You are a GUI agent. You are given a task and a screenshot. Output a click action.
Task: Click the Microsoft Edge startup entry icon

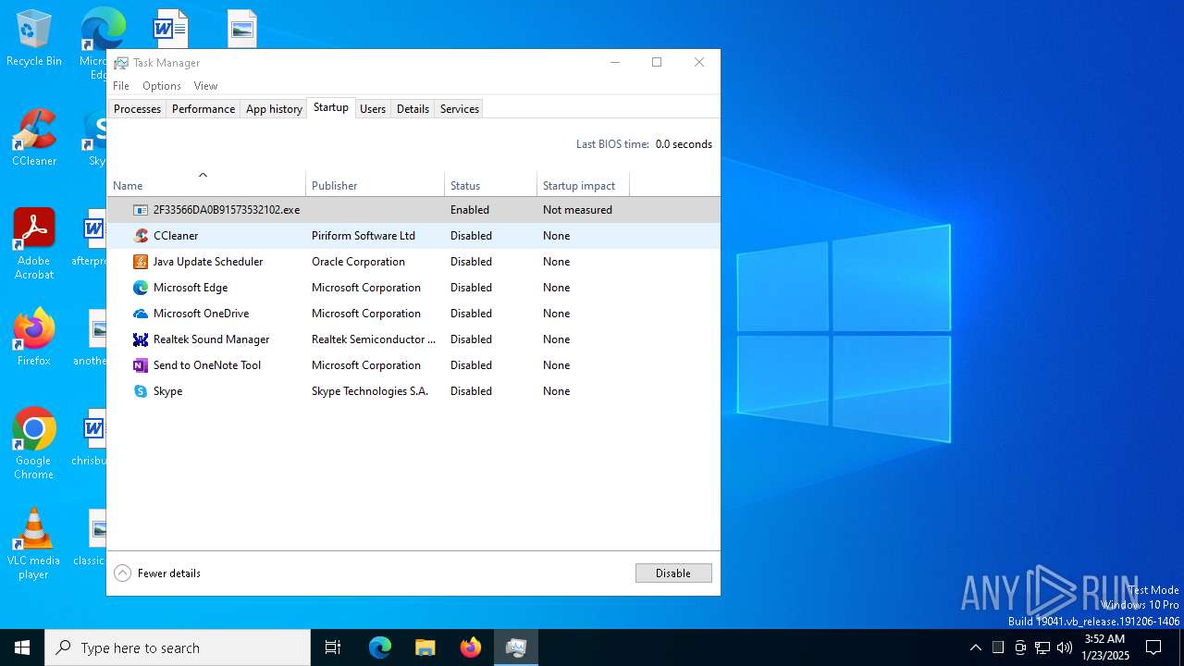(x=141, y=288)
